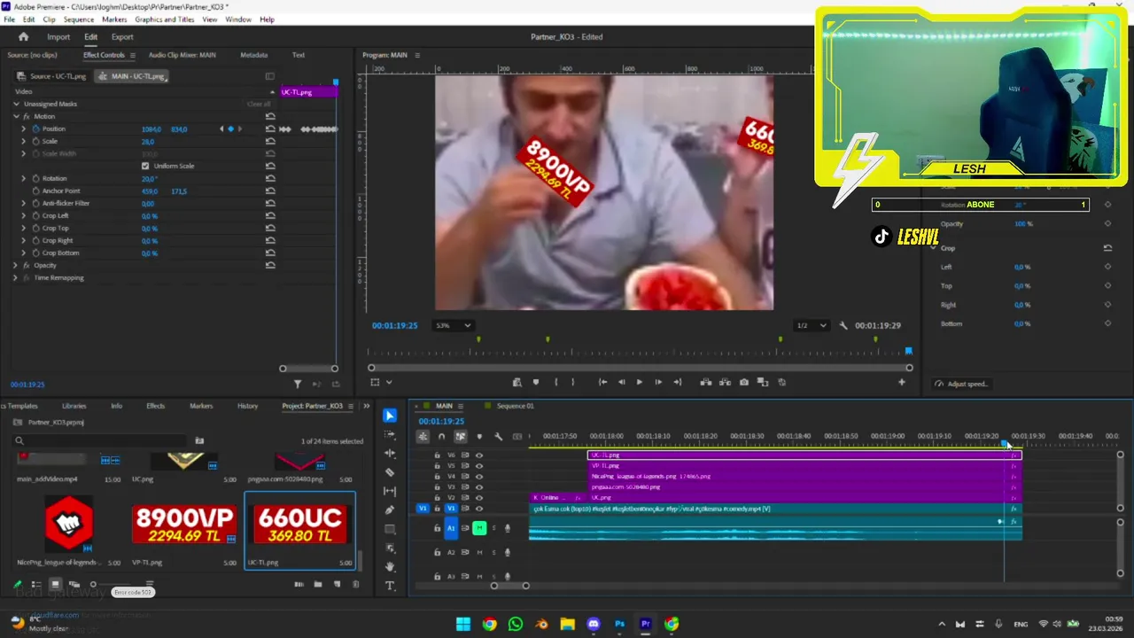This screenshot has width=1134, height=638.
Task: Toggle V6 track output eye
Action: [x=479, y=455]
